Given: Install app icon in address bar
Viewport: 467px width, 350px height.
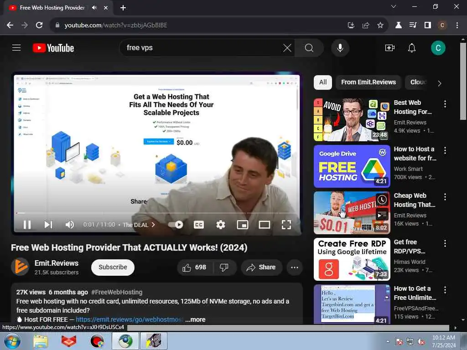Looking at the screenshot, I should 351,26.
